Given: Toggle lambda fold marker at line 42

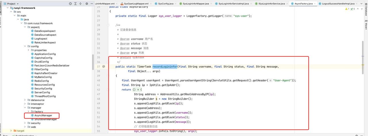Looking at the screenshot, I should (x=108, y=90).
